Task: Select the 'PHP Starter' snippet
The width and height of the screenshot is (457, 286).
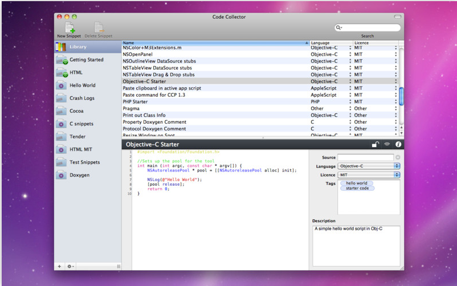Action: click(260, 101)
